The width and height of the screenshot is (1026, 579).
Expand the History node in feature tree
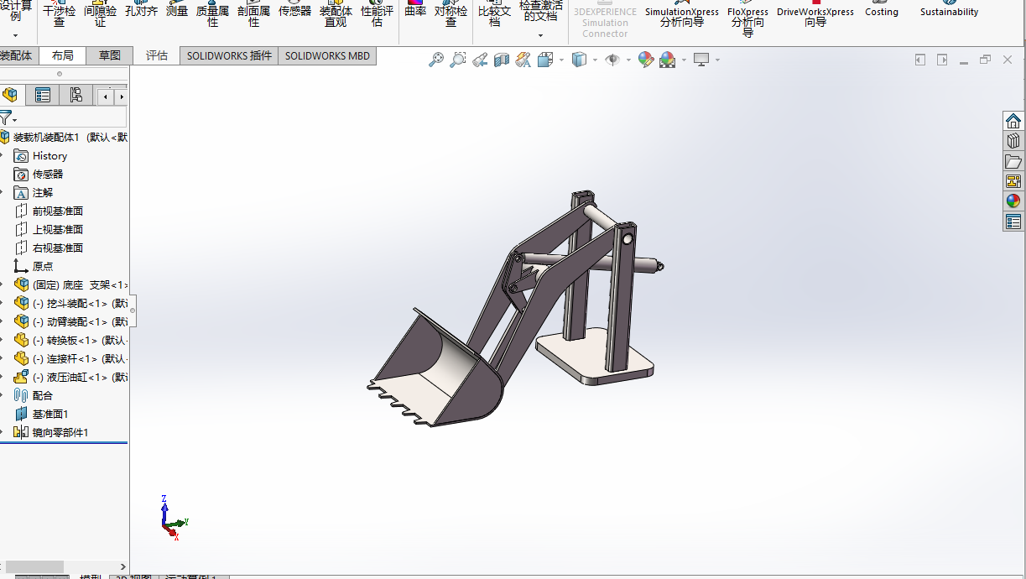(x=3, y=156)
